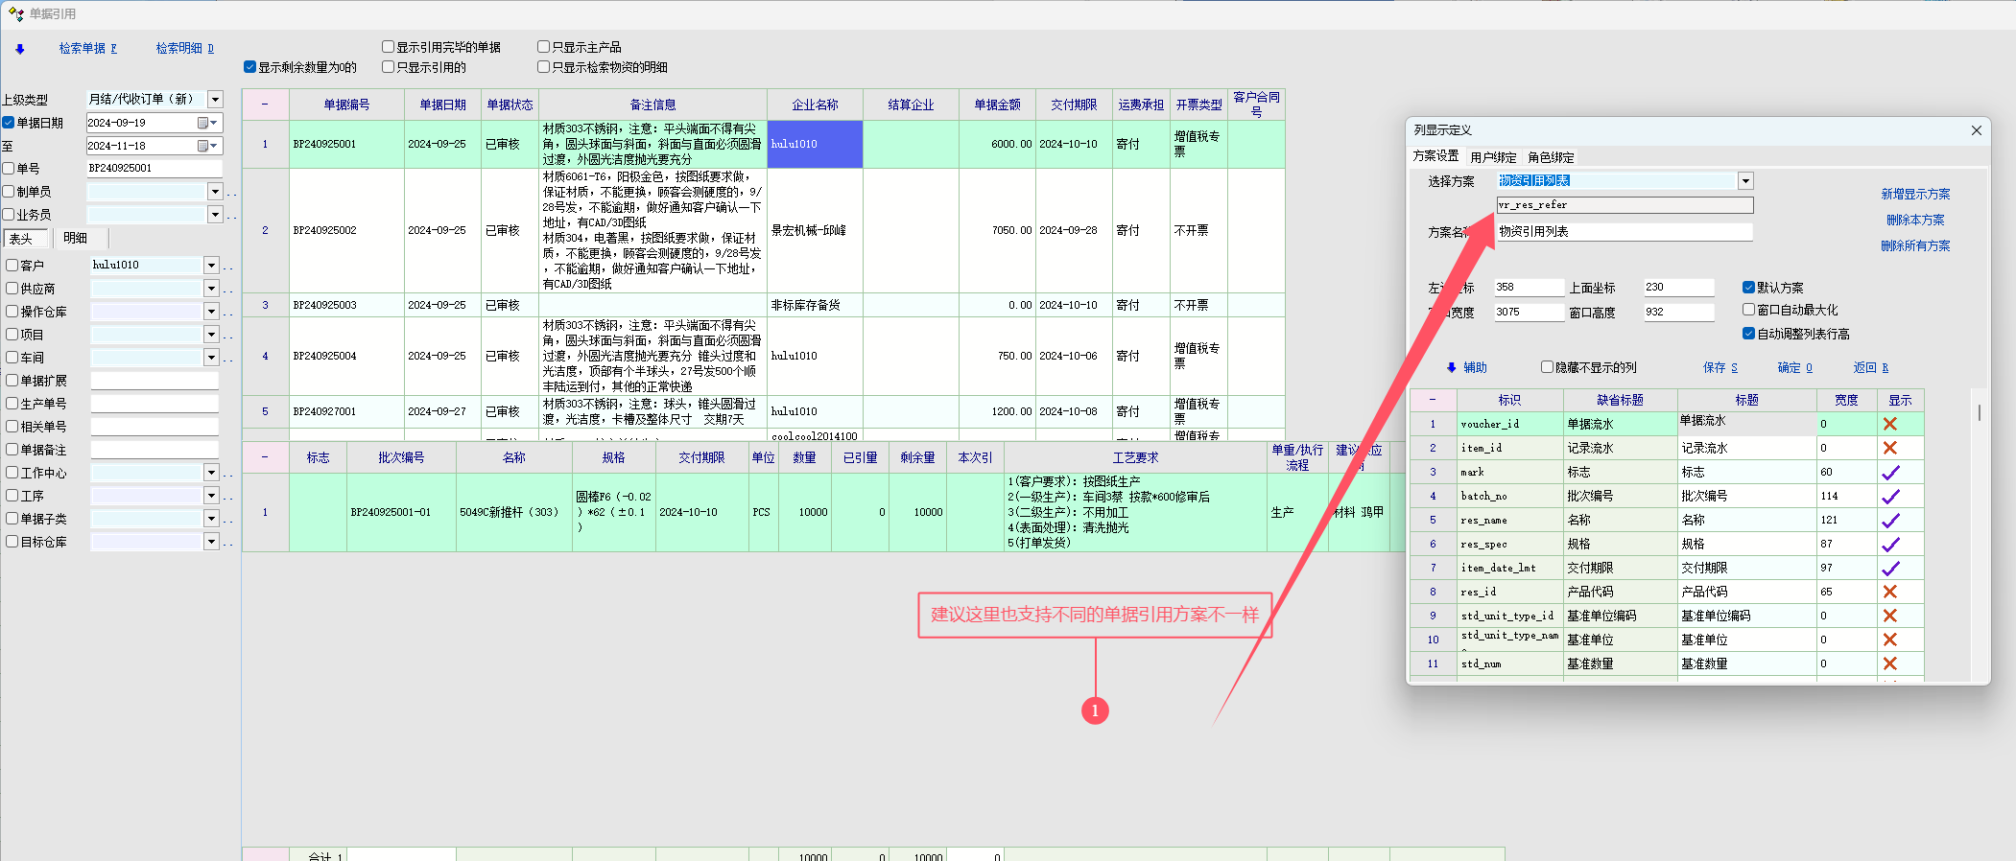Viewport: 2016px width, 861px height.
Task: Click the 方案名称 input field
Action: click(1624, 232)
